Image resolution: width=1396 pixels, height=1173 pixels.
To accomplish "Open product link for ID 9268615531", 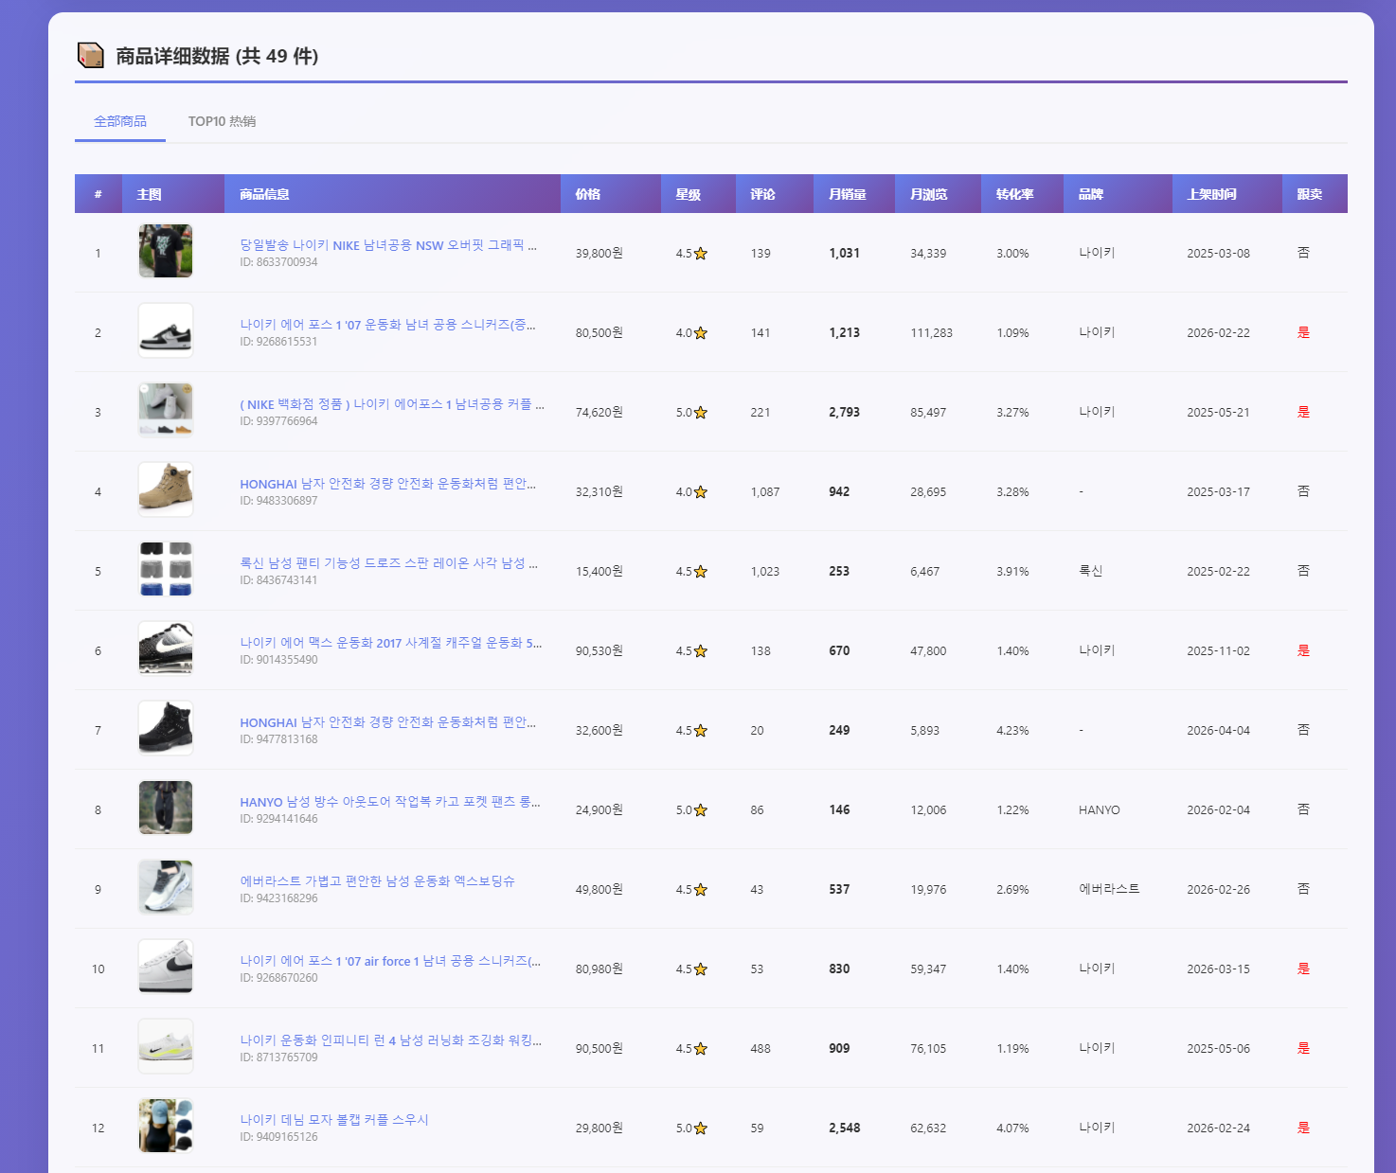I will click(x=387, y=325).
